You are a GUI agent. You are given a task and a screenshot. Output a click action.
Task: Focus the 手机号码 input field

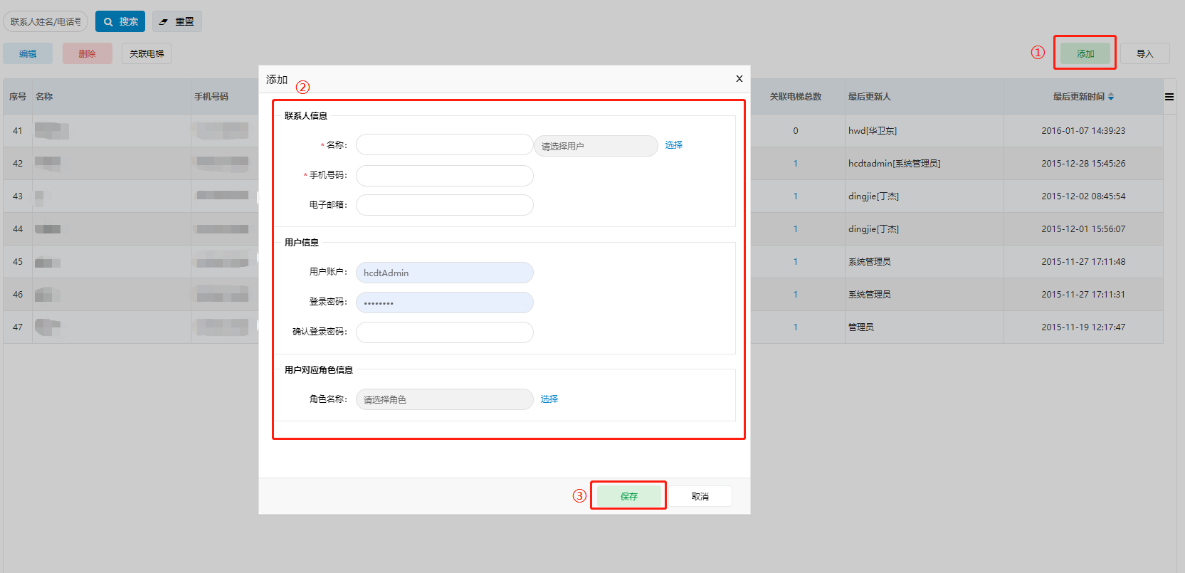[x=445, y=176]
